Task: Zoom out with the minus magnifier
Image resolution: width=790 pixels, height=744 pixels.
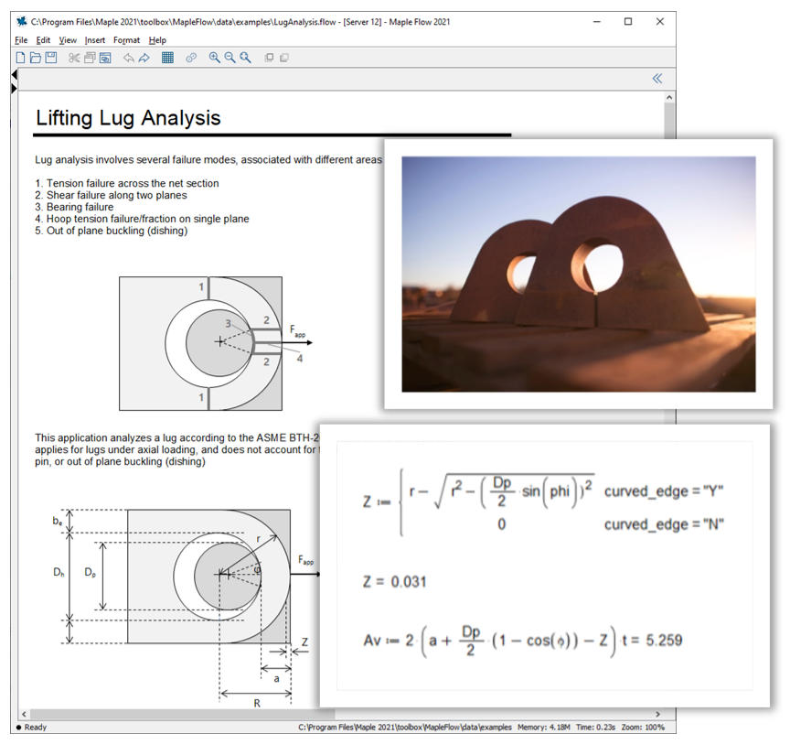Action: tap(230, 58)
